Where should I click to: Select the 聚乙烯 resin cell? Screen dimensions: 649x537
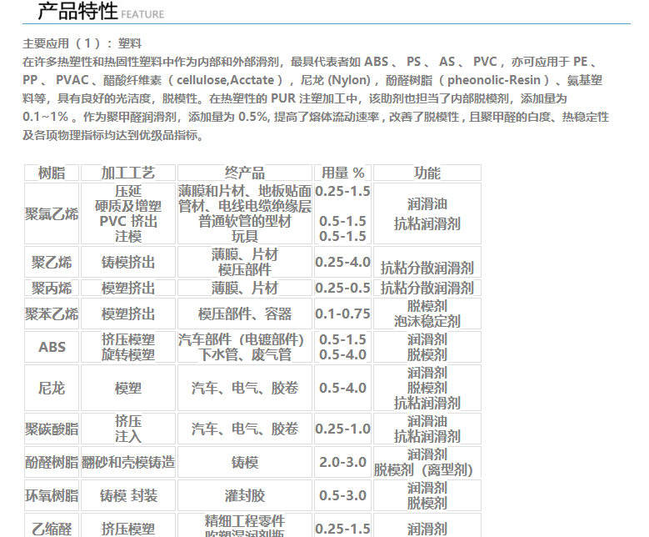click(52, 263)
